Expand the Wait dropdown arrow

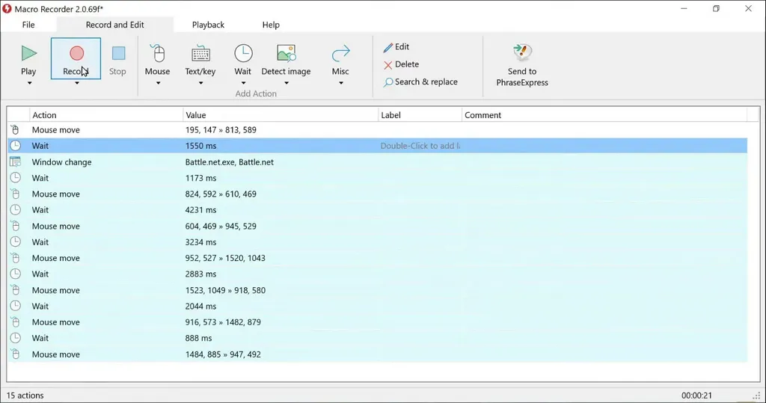[x=243, y=83]
